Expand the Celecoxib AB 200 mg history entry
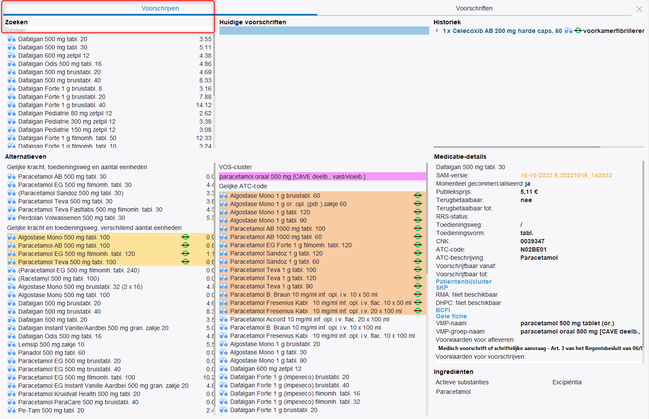 click(437, 31)
